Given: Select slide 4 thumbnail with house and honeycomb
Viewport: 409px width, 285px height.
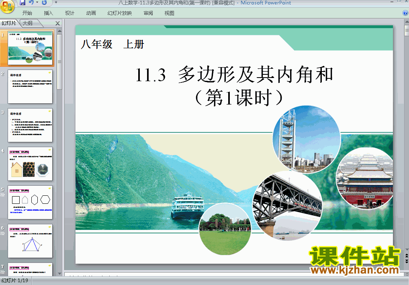Looking at the screenshot, I should [x=30, y=164].
